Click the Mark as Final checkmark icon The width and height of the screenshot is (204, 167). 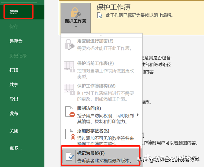coord(69,157)
